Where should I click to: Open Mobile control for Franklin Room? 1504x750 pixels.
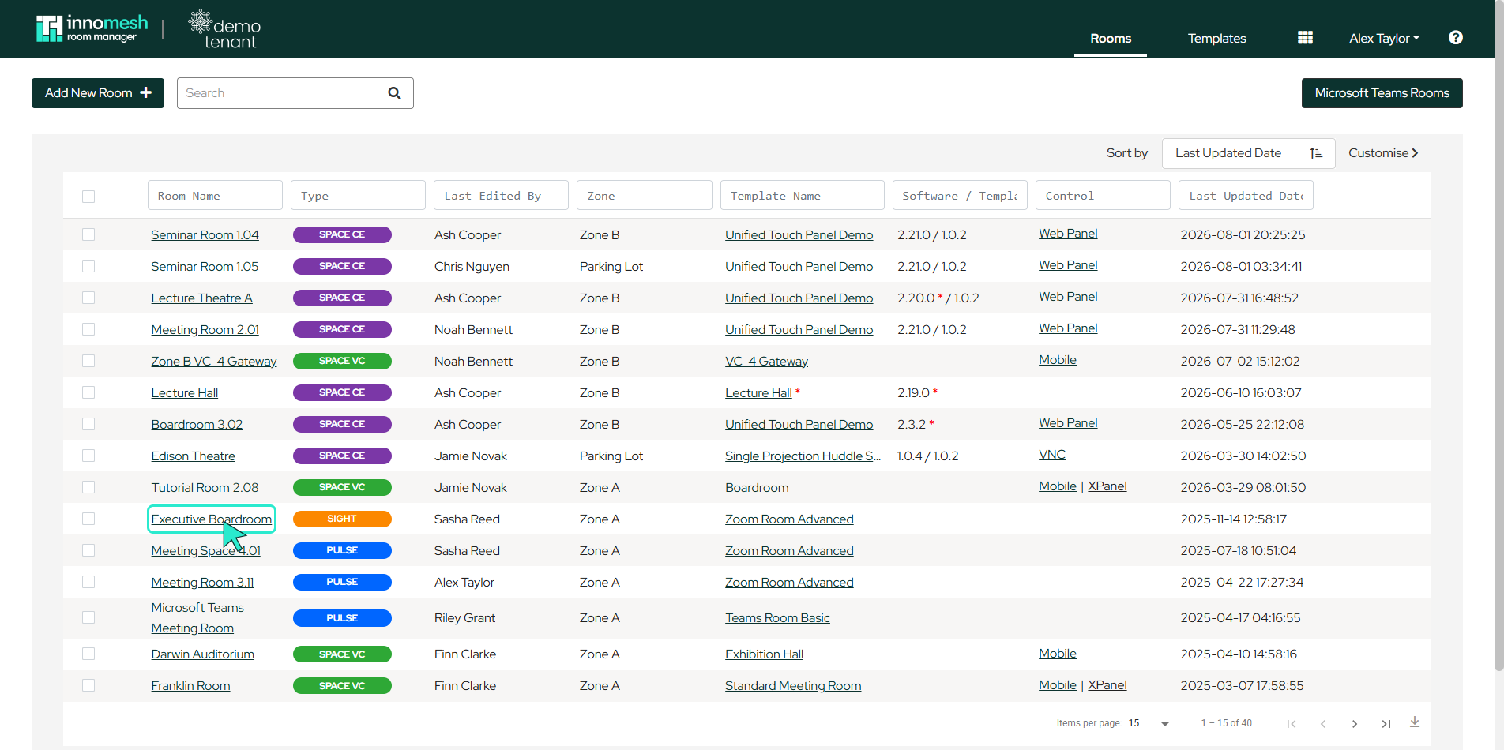pos(1058,685)
